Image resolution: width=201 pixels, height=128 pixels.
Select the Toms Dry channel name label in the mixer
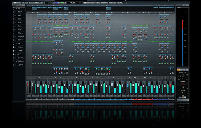pyautogui.click(x=108, y=100)
